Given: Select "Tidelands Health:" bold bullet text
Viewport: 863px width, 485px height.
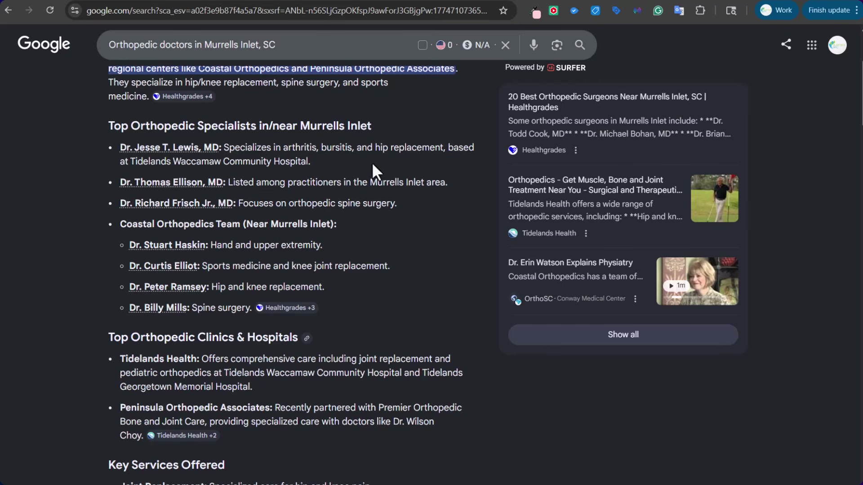Looking at the screenshot, I should coord(160,359).
